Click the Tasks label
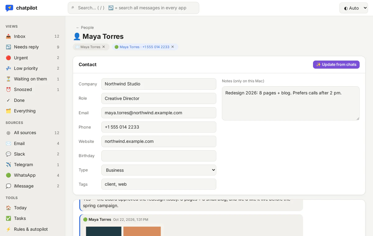373x236 pixels. click(x=20, y=218)
